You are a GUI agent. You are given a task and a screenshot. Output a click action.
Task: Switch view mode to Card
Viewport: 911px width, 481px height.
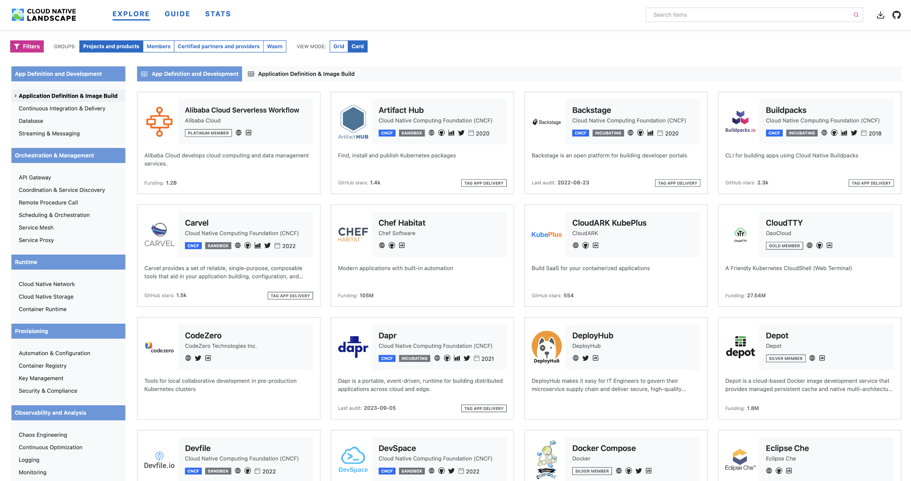point(357,46)
